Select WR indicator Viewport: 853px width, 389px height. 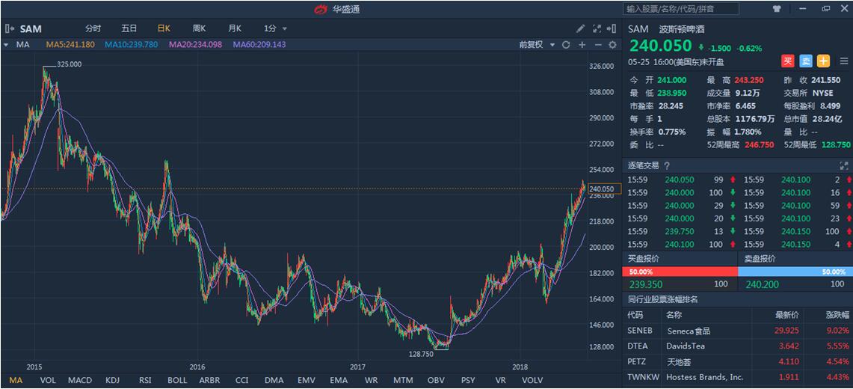(372, 380)
